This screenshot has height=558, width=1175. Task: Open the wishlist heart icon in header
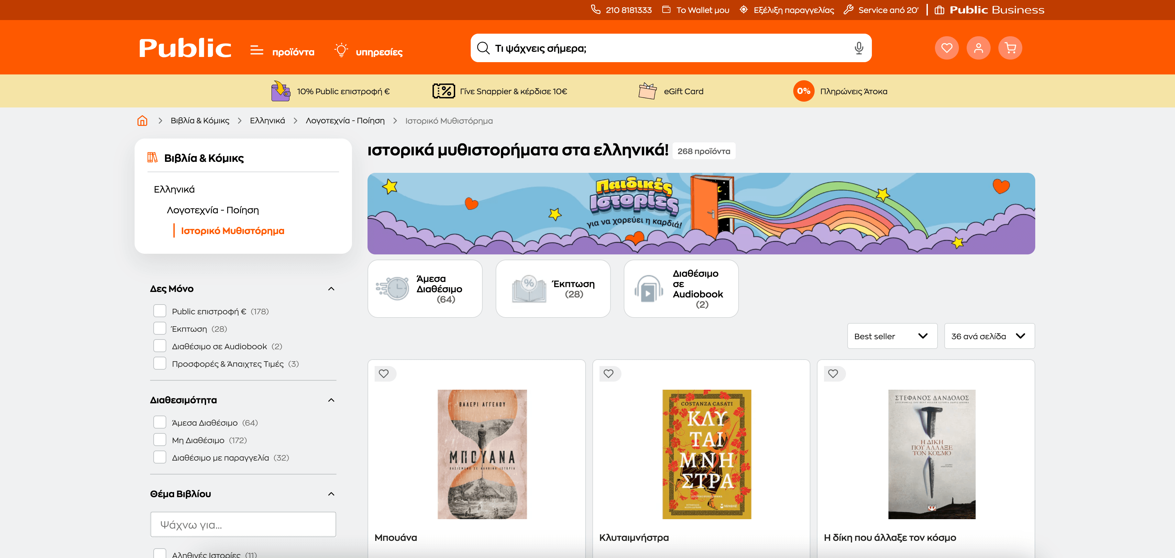[947, 48]
